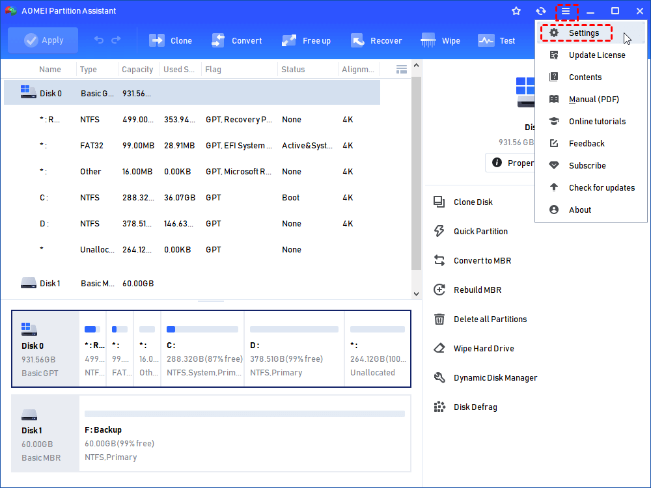The image size is (651, 488).
Task: Open the Wipe tool
Action: [440, 40]
